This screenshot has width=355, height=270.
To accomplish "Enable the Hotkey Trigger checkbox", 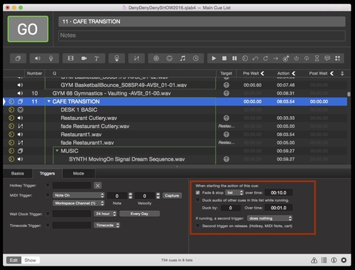I will tap(47, 185).
